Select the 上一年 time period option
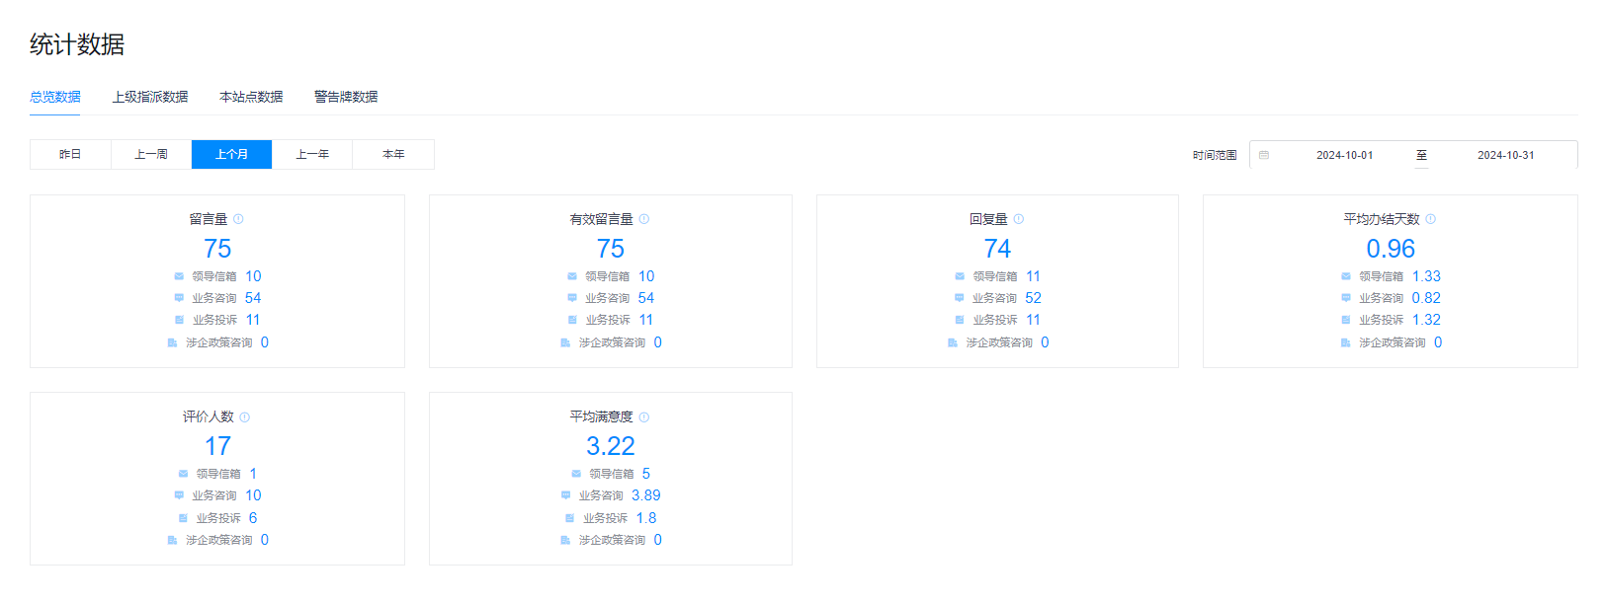The image size is (1606, 604). 312,155
